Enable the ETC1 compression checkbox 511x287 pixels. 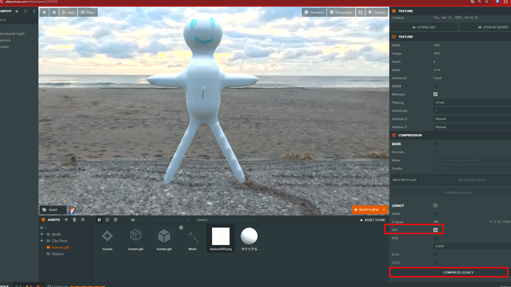[435, 255]
